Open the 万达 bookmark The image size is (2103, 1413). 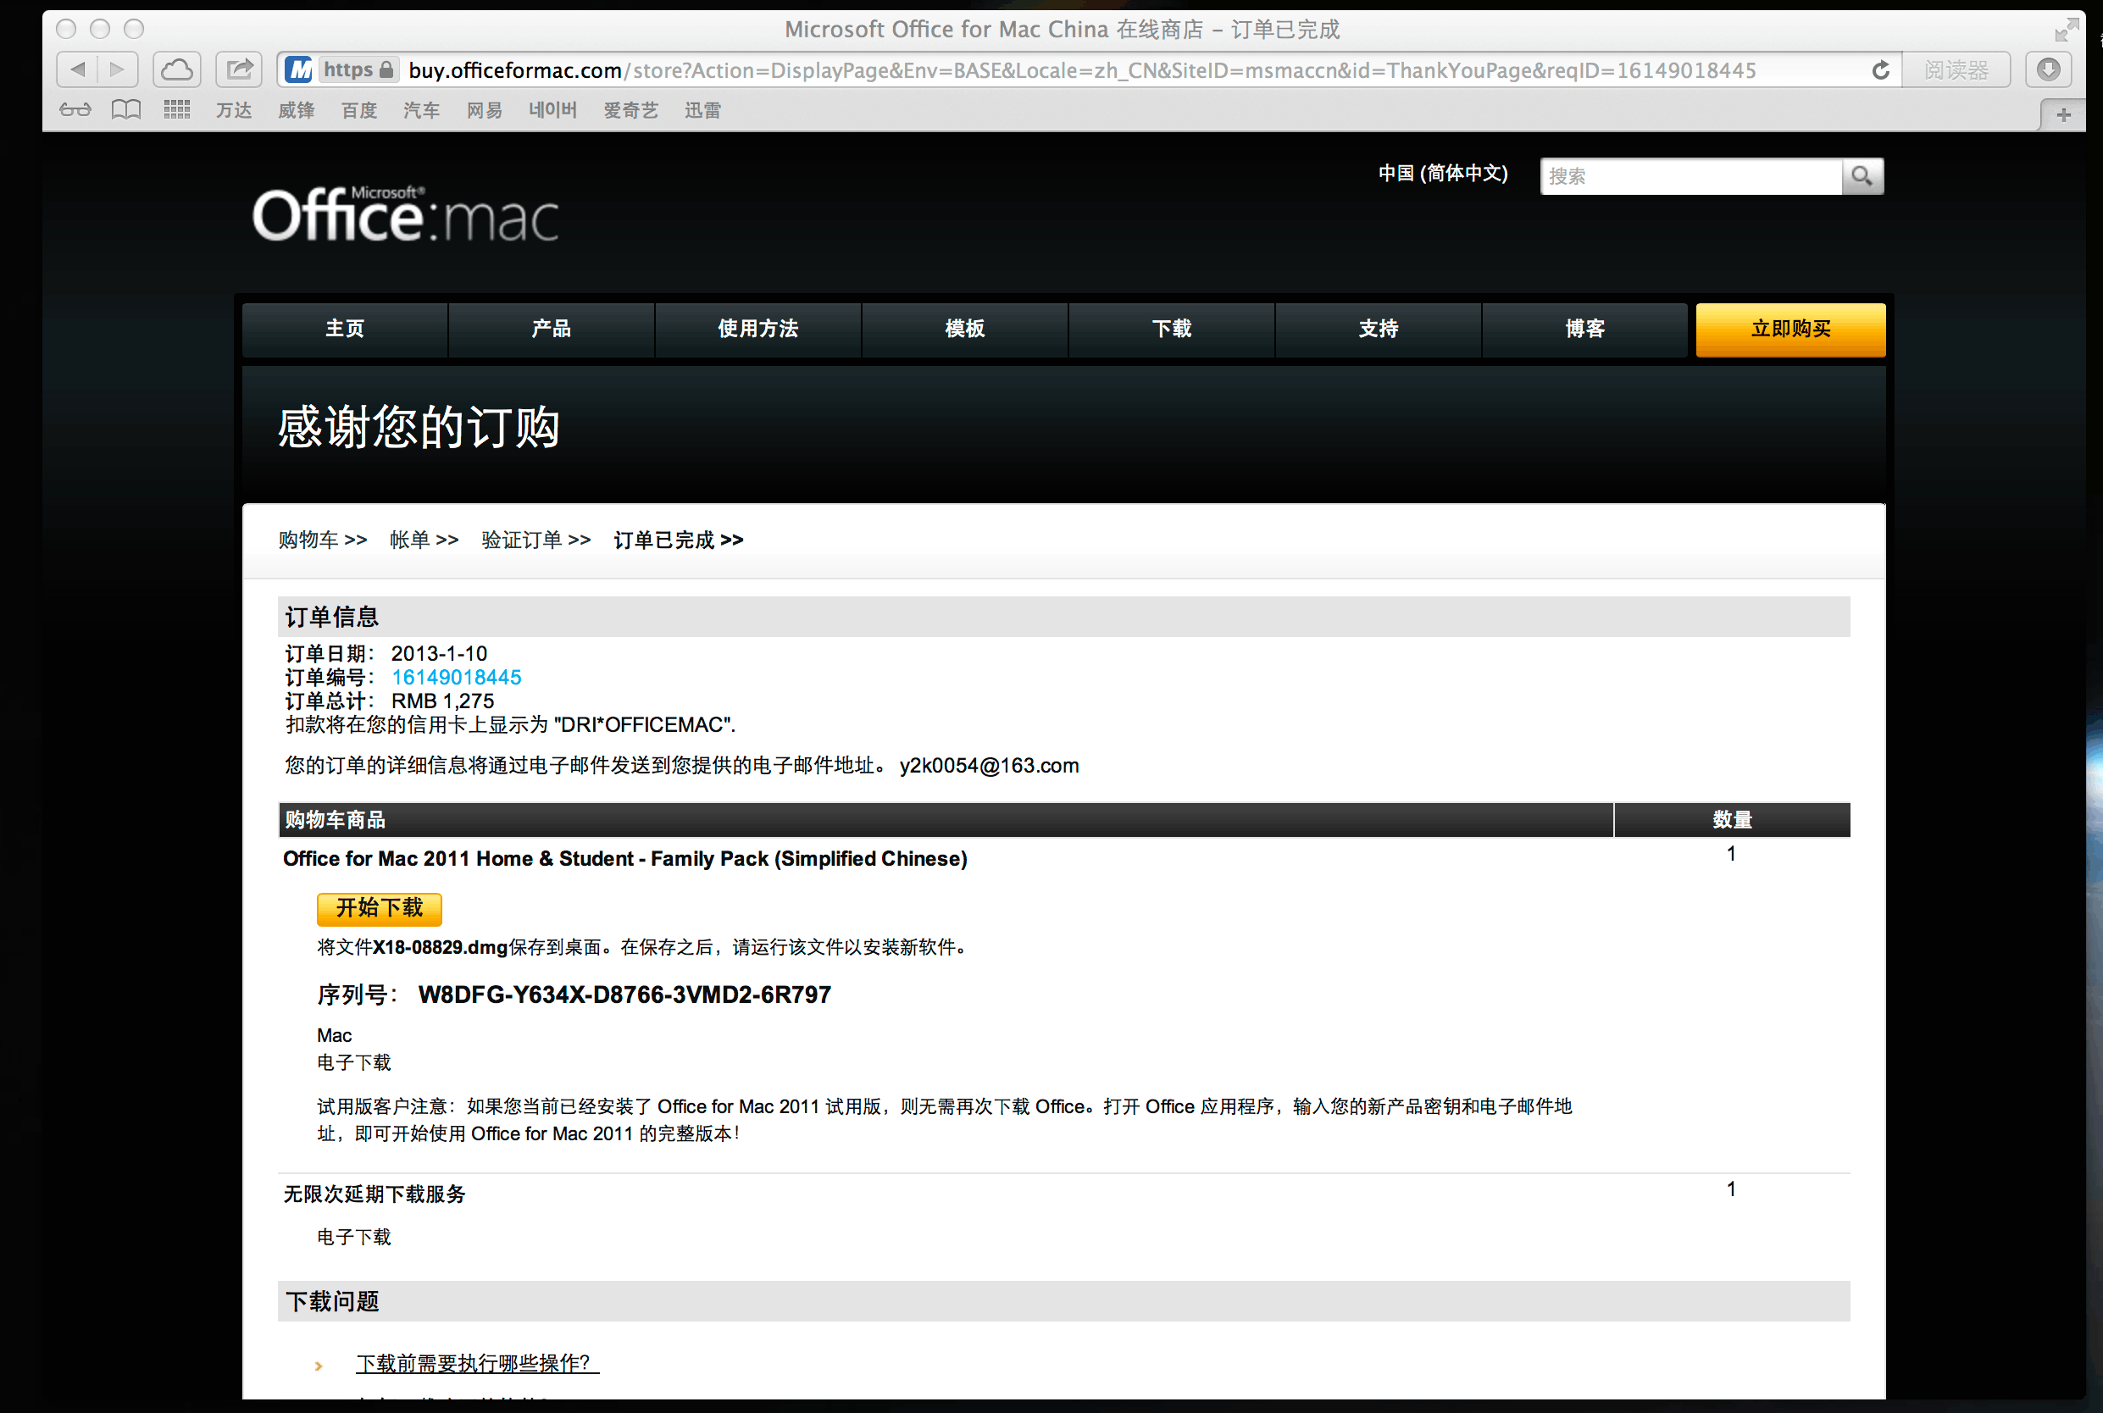click(x=234, y=110)
